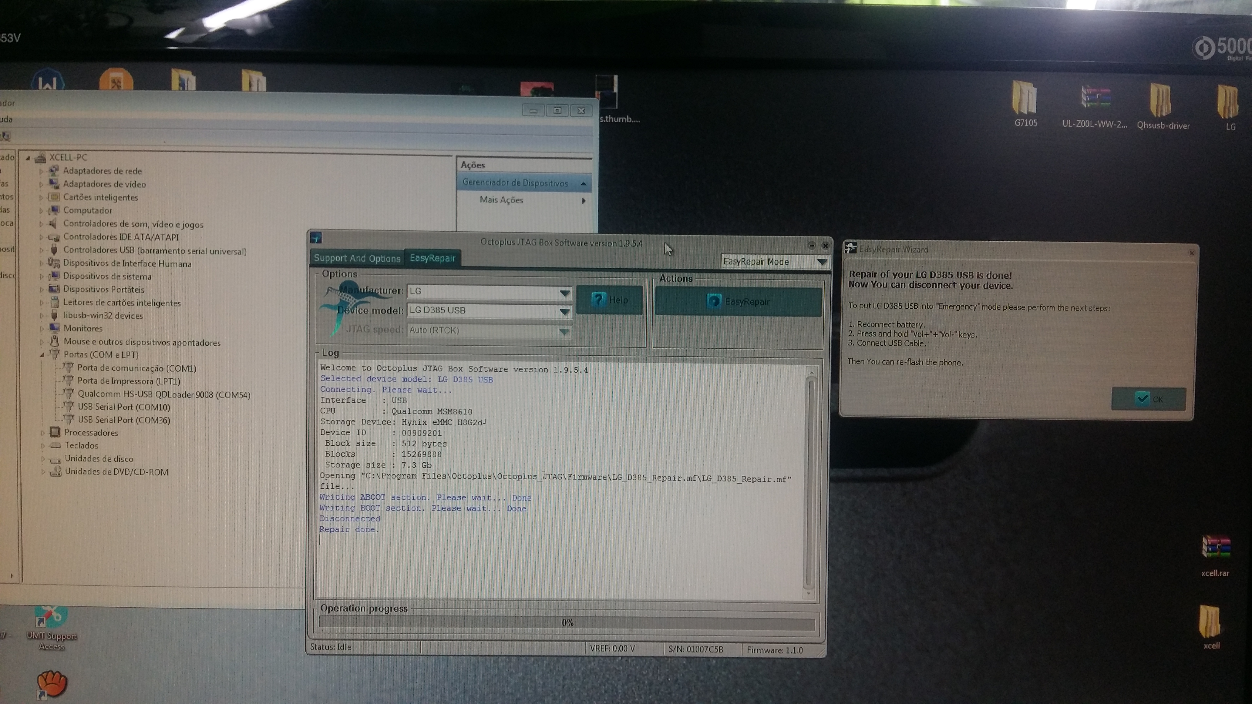
Task: Select the Teclados category icon
Action: tap(56, 445)
